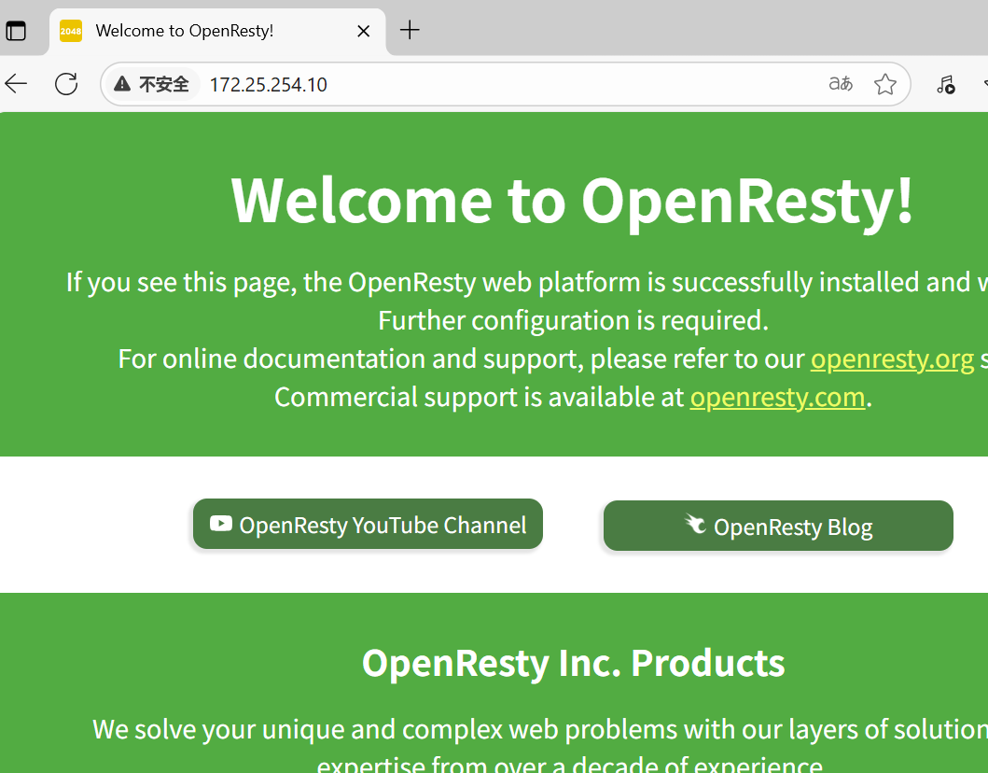The image size is (988, 773).
Task: Close the Welcome to OpenResty! tab
Action: [x=364, y=31]
